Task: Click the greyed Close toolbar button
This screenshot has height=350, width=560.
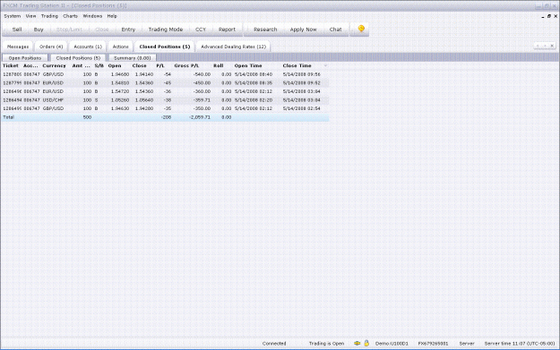Action: (102, 30)
